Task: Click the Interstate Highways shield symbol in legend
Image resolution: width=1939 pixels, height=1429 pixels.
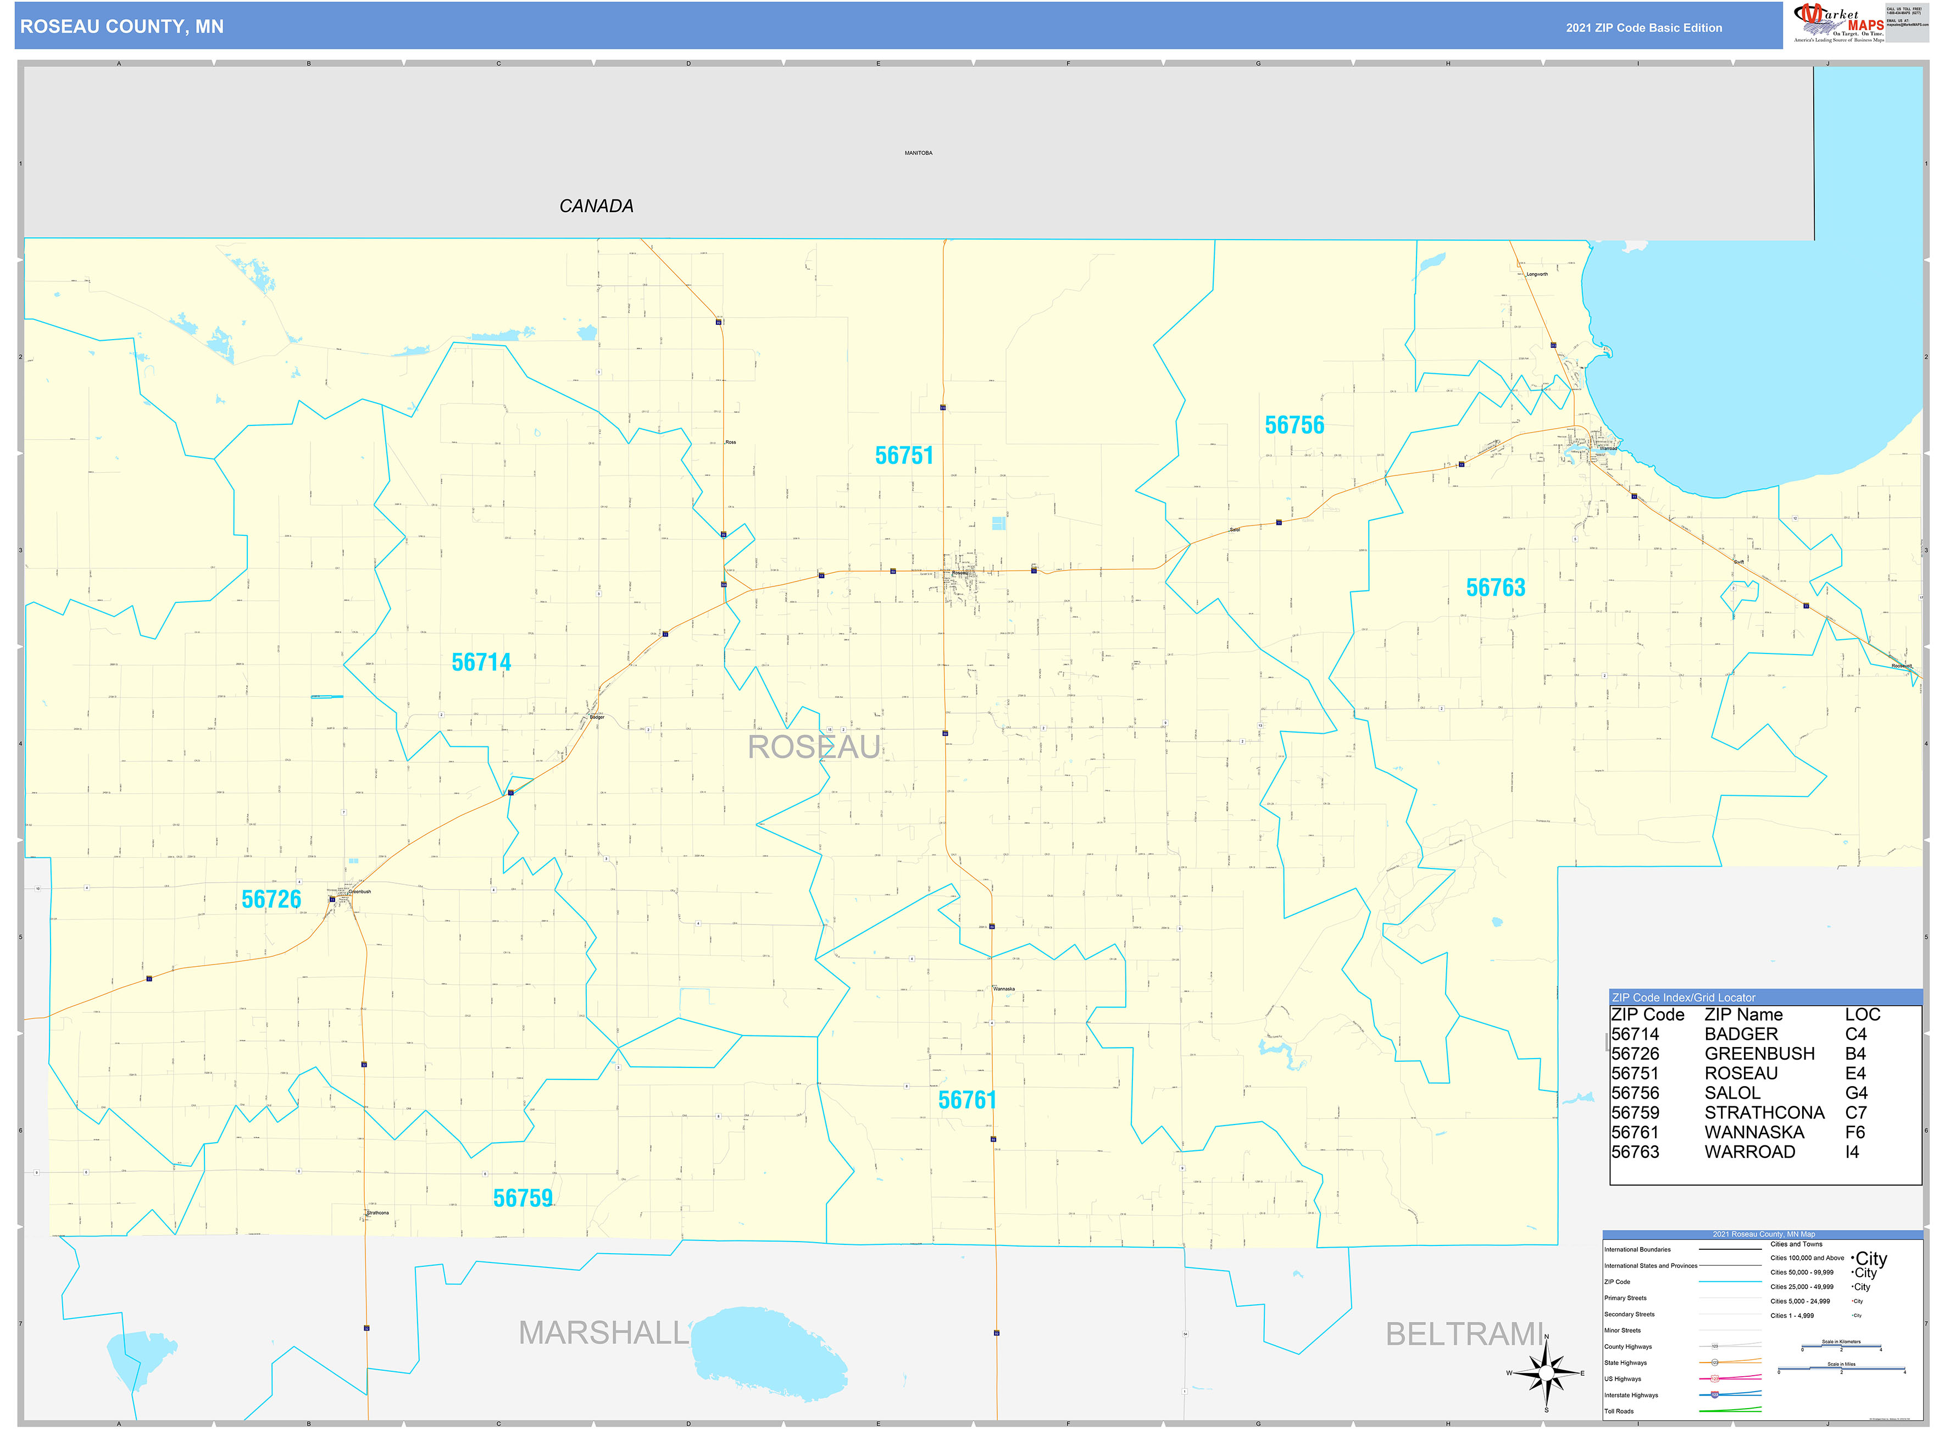Action: pyautogui.click(x=1714, y=1394)
